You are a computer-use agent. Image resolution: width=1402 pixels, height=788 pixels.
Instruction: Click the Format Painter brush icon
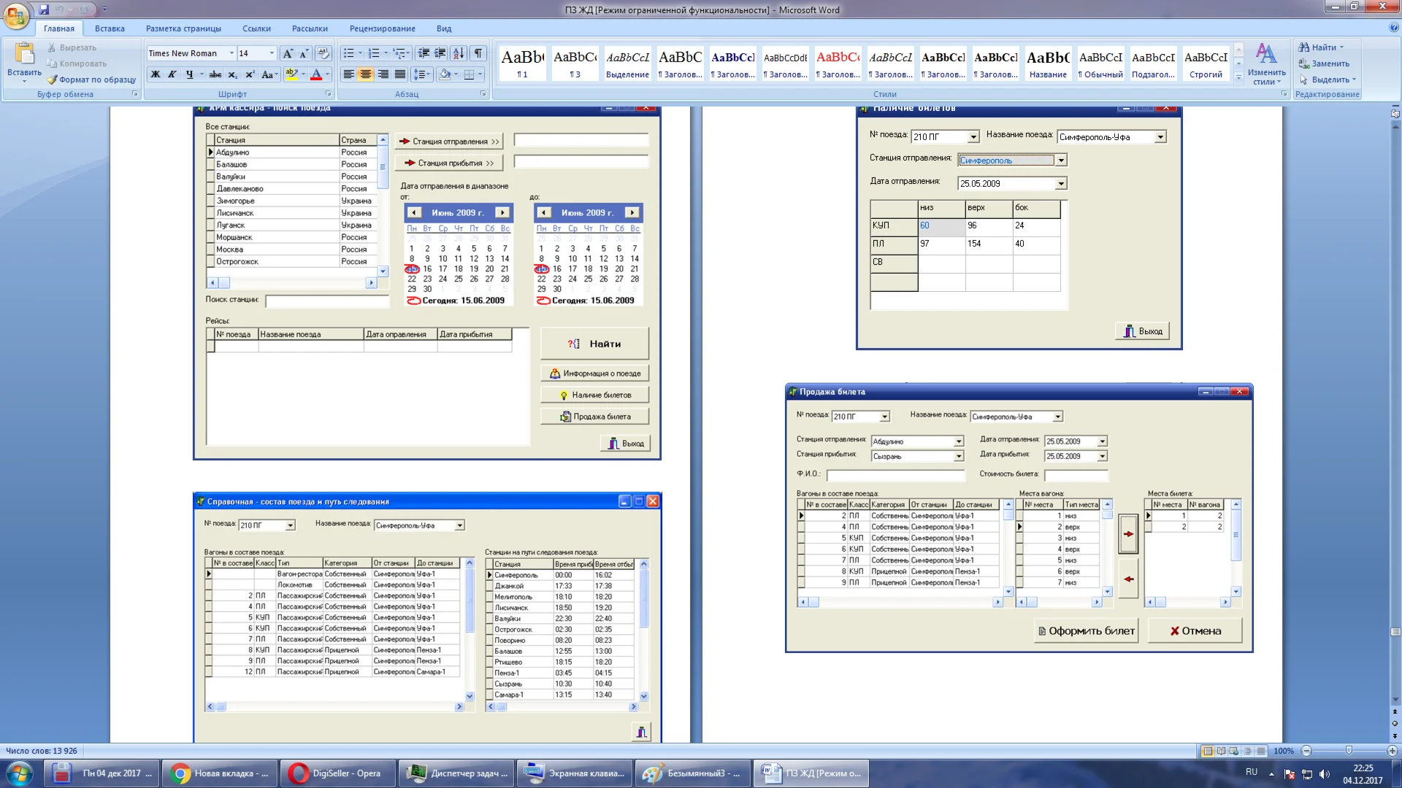click(x=52, y=80)
